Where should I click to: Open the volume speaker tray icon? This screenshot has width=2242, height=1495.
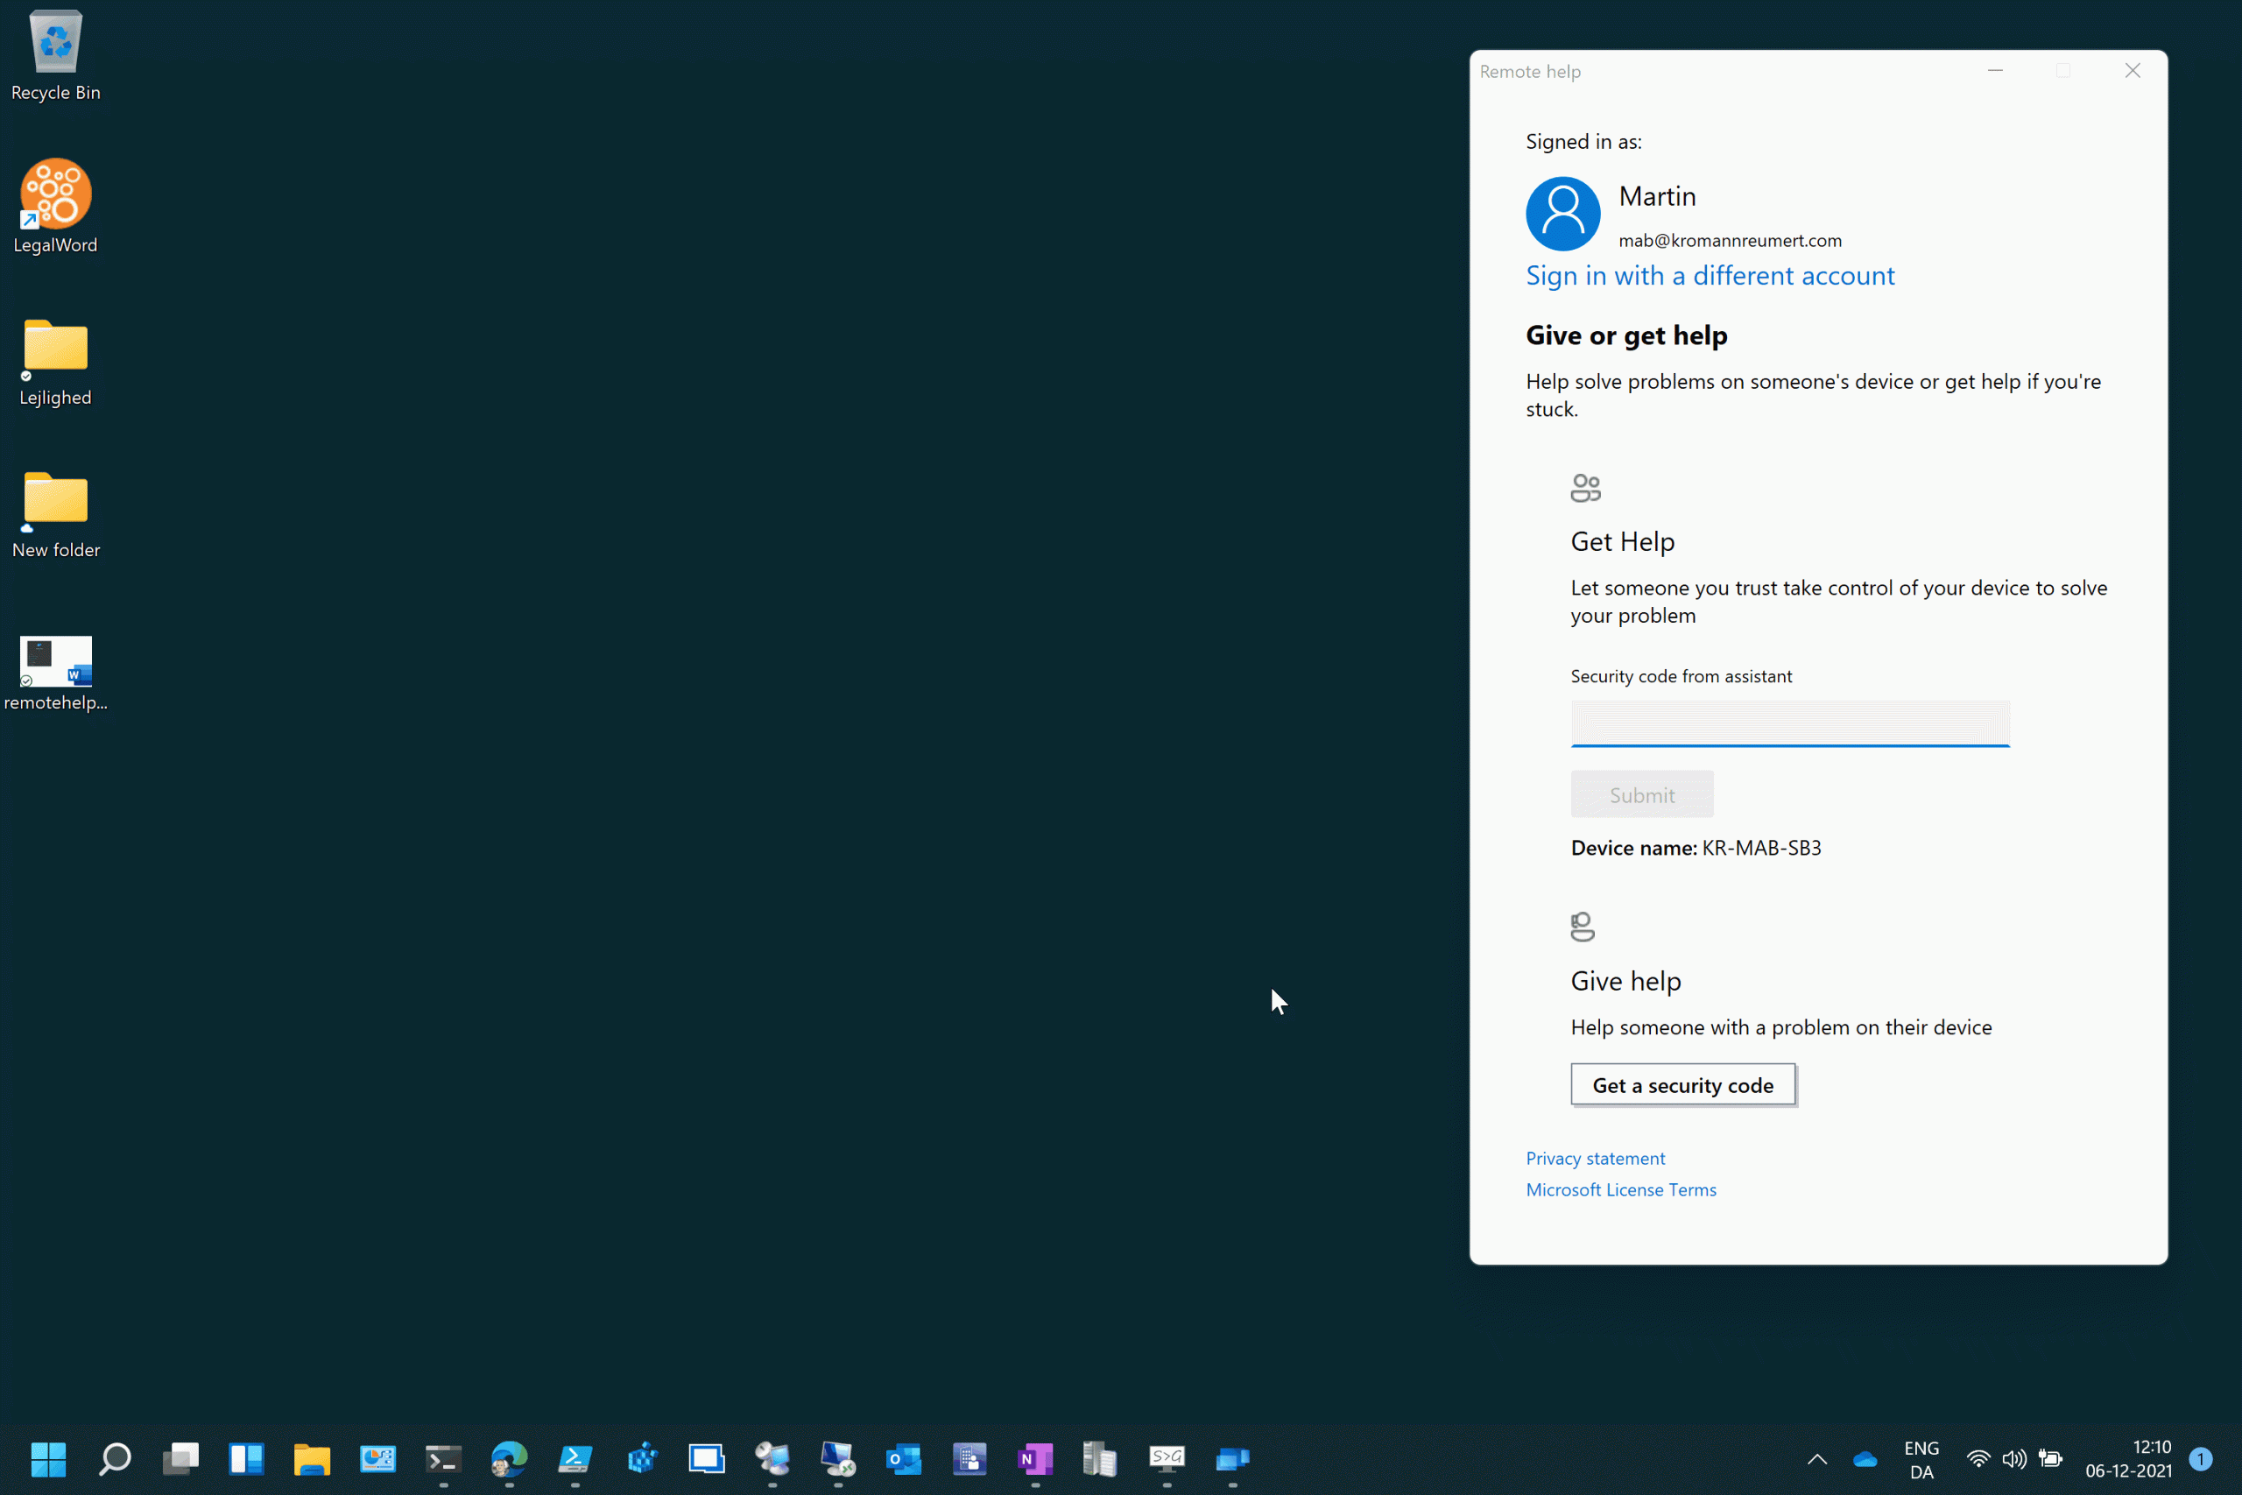point(2013,1459)
